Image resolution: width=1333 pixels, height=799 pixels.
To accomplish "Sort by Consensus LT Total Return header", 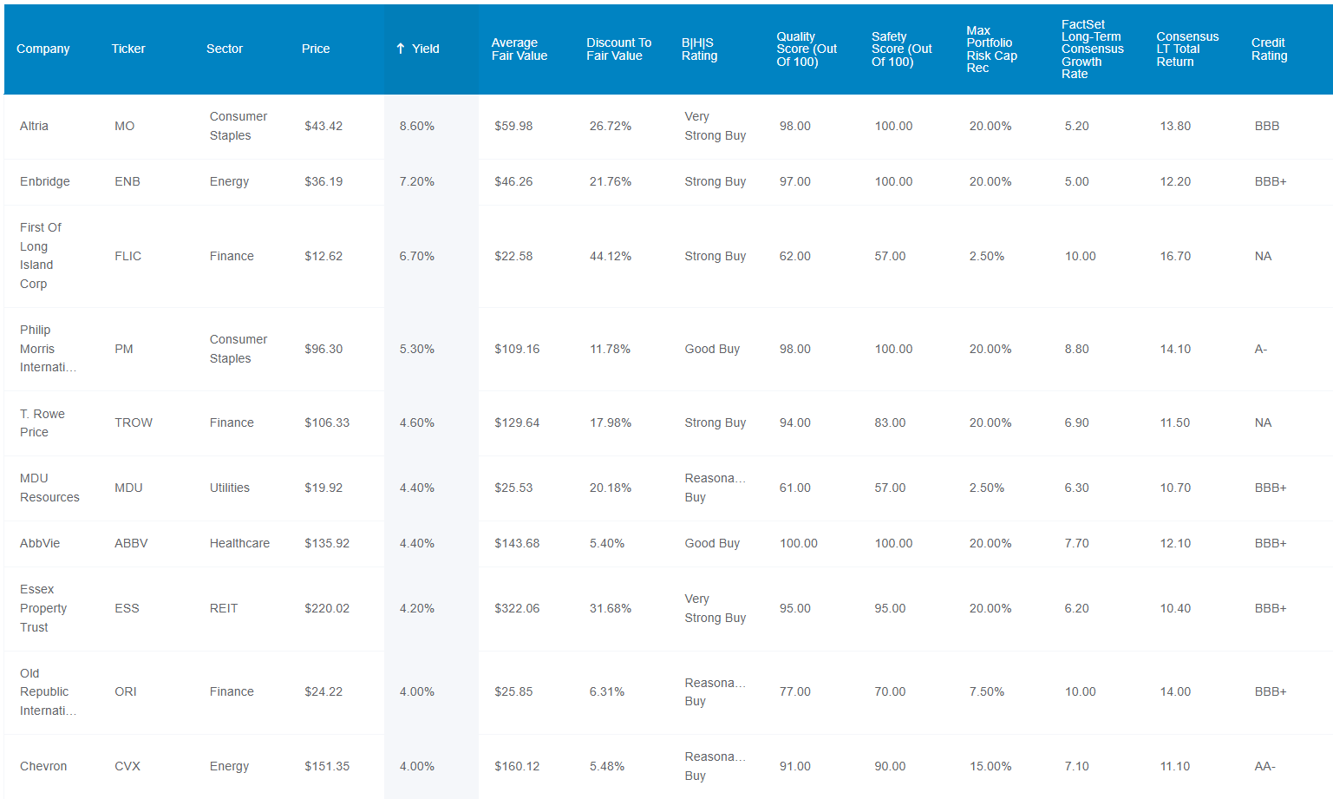I will 1187,49.
